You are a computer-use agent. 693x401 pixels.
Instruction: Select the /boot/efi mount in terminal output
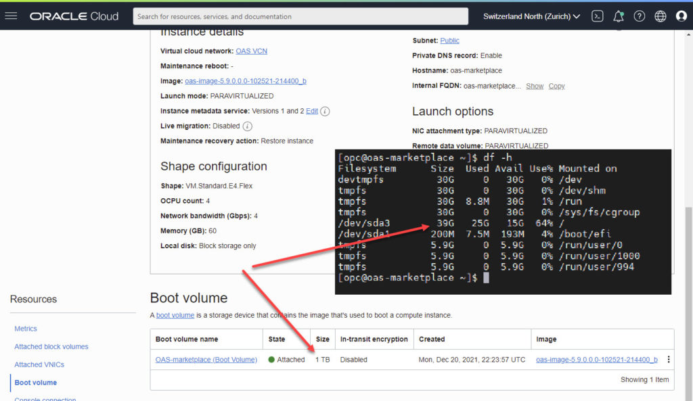[x=585, y=234]
